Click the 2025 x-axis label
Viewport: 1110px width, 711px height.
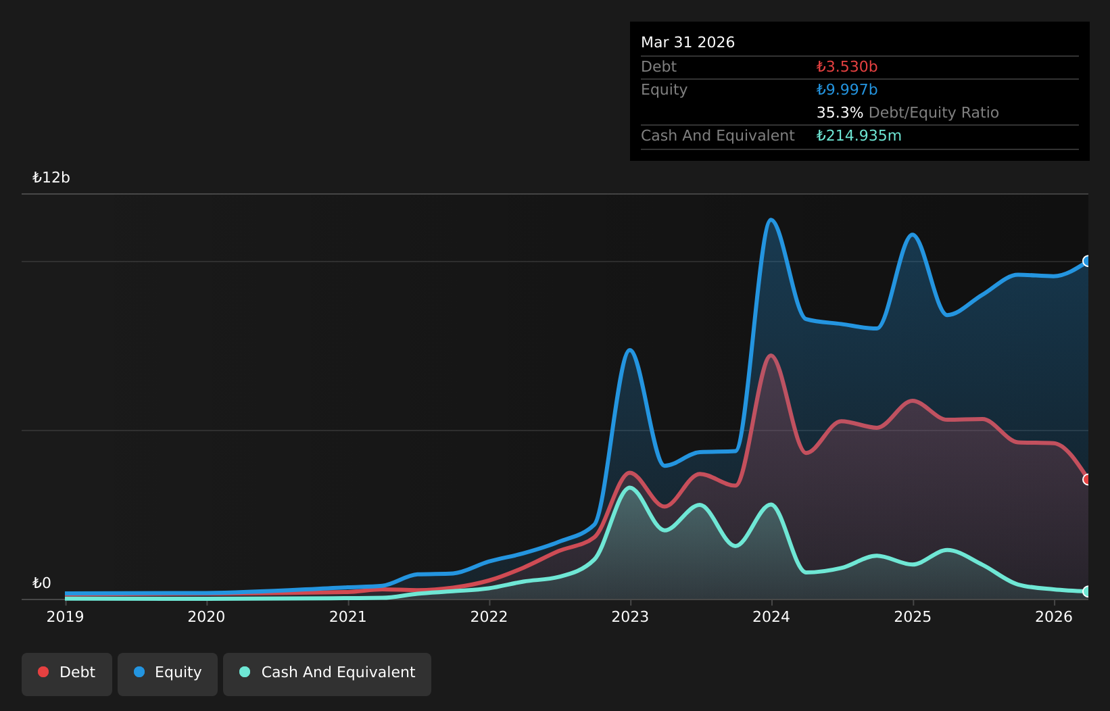[913, 616]
